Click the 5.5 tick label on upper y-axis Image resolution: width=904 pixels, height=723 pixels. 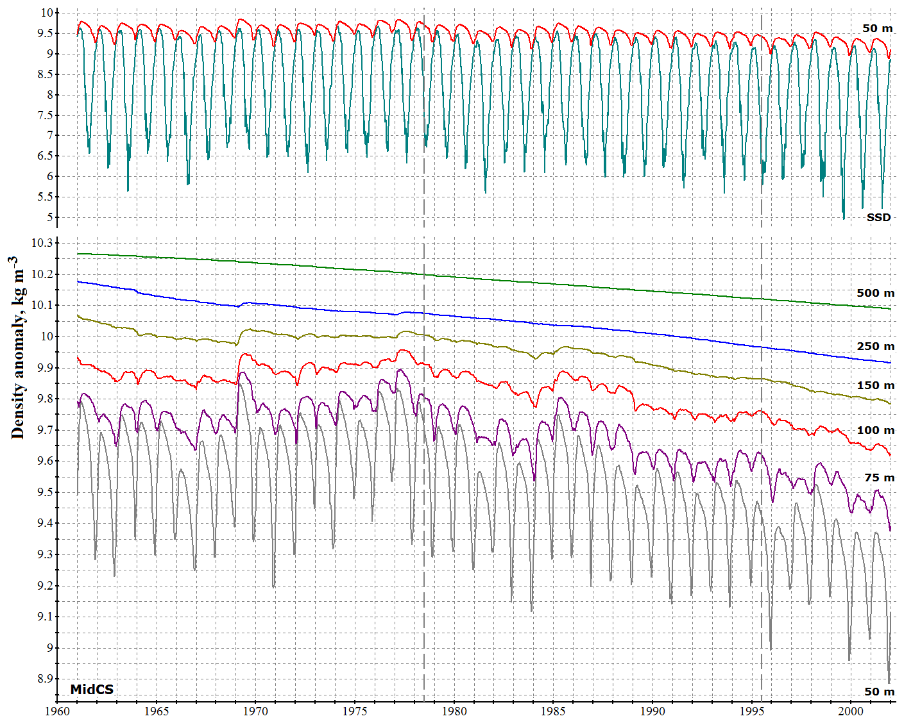tap(47, 197)
